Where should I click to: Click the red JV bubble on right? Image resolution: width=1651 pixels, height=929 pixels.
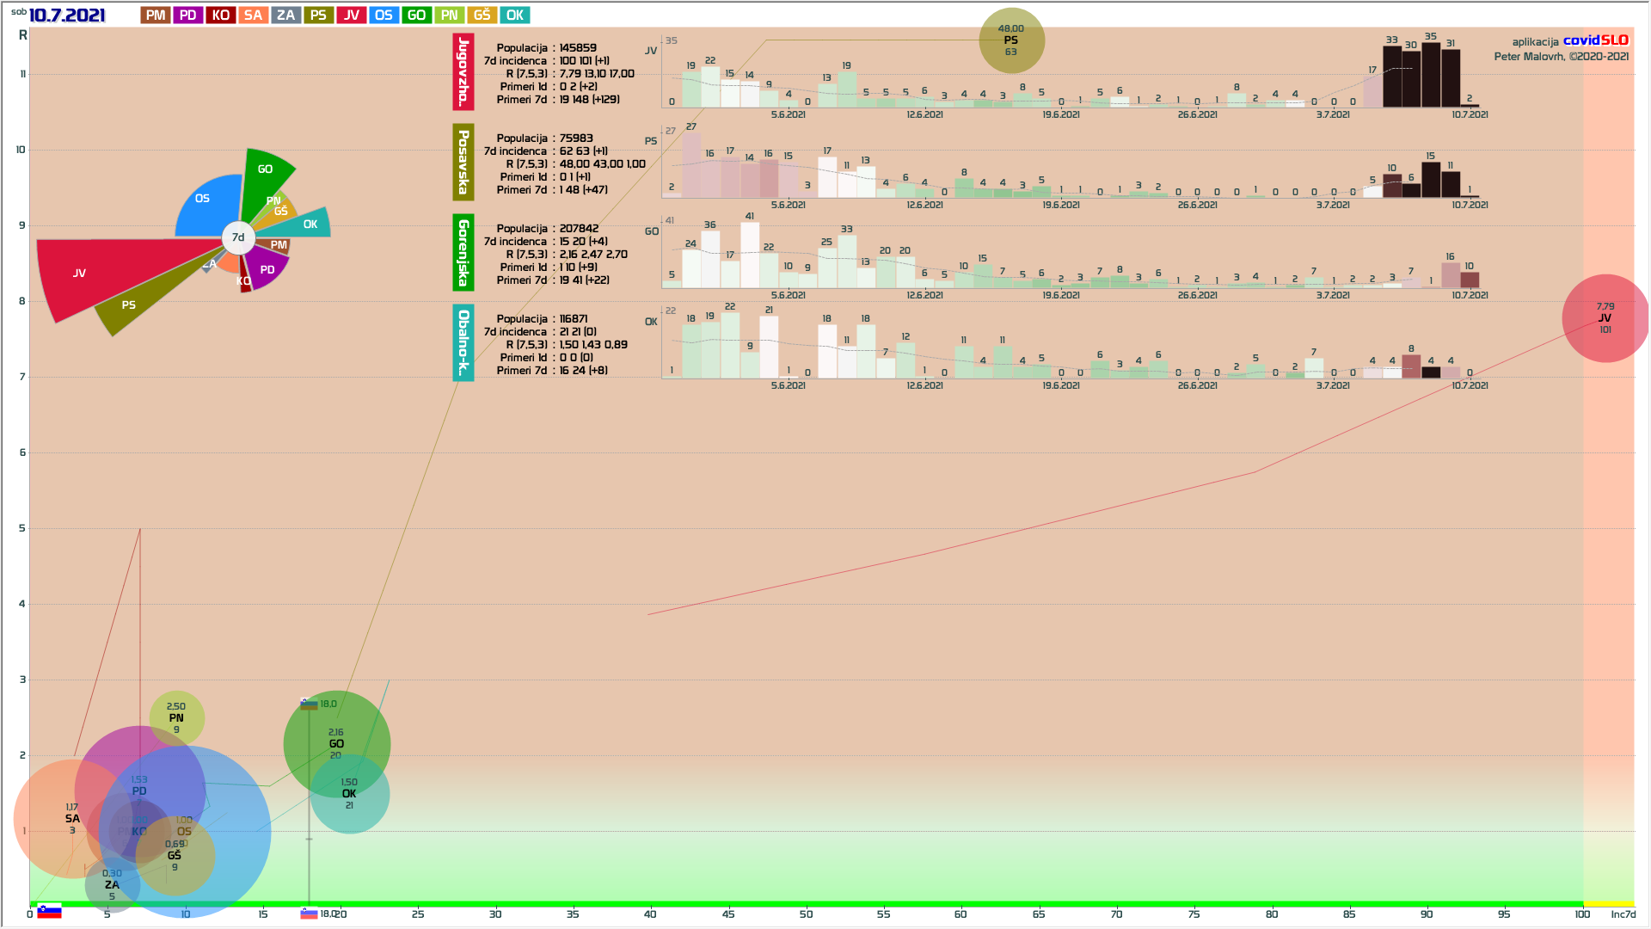coord(1605,318)
